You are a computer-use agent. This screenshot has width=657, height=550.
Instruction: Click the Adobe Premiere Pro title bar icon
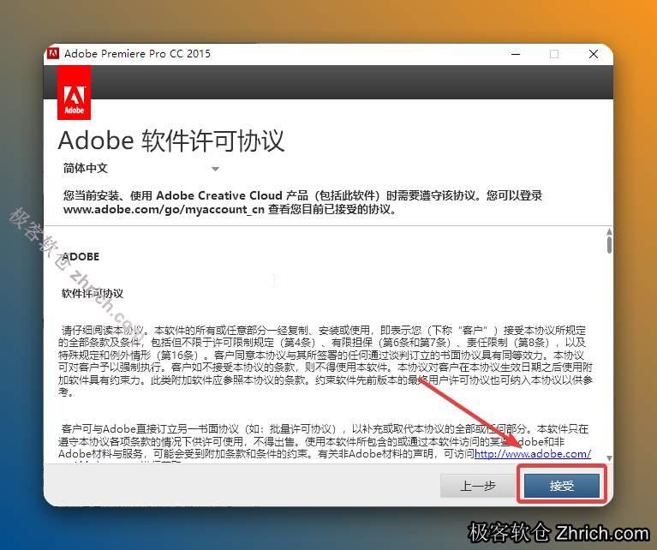(x=53, y=54)
